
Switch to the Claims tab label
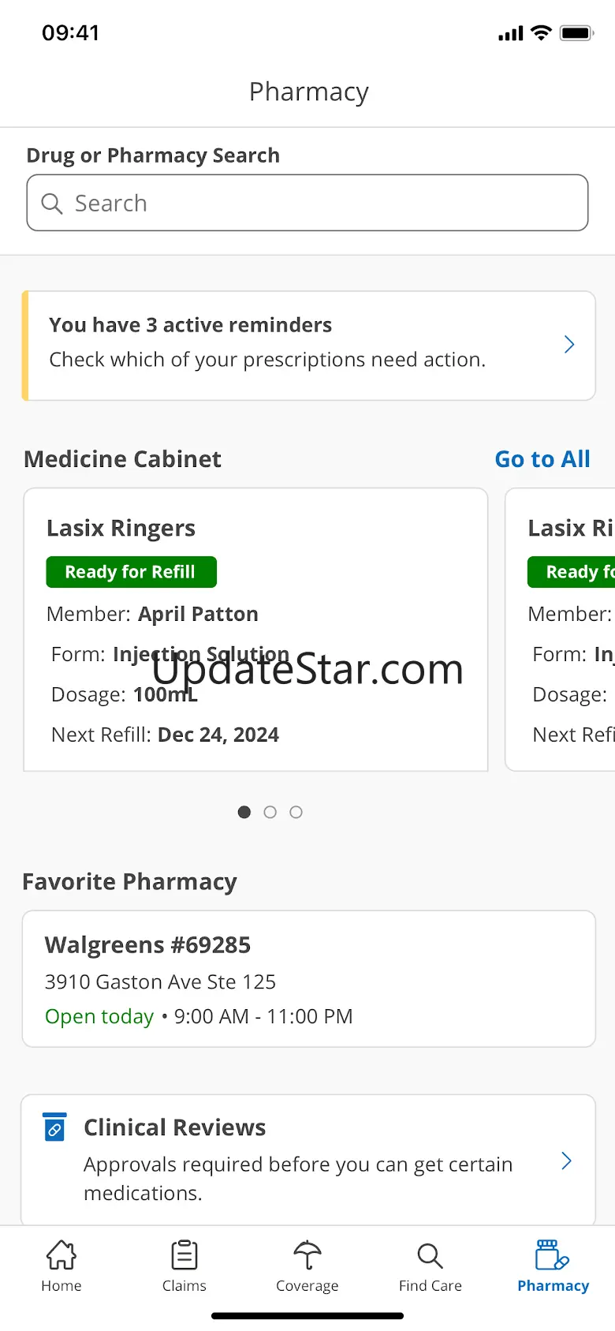click(x=184, y=1286)
